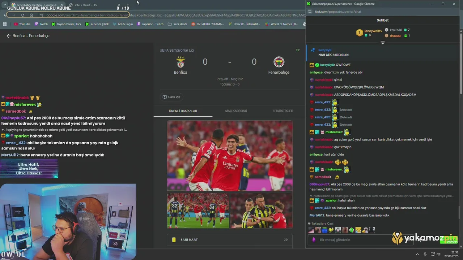Expand the chat leaderboard chevron
Screen dimensions: 463x260
(382, 43)
